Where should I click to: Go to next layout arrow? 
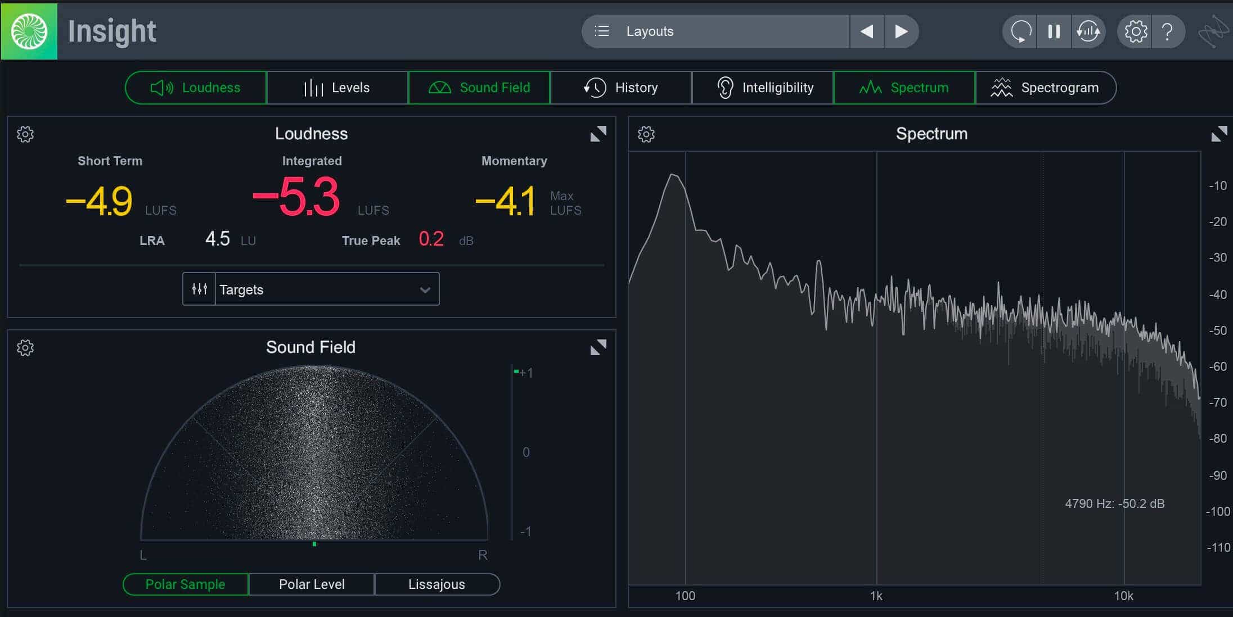coord(901,31)
